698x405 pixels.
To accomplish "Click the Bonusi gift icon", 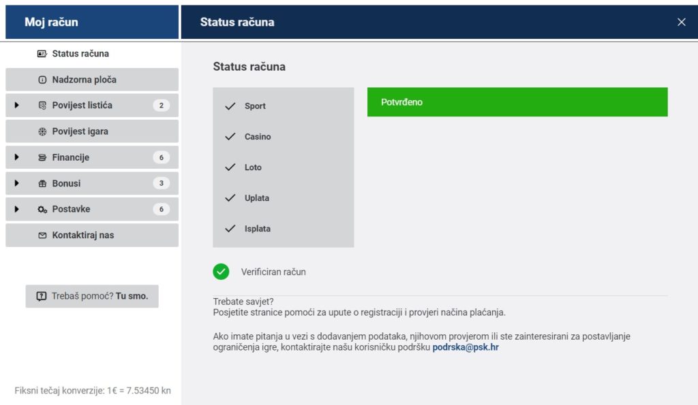I will click(x=42, y=183).
